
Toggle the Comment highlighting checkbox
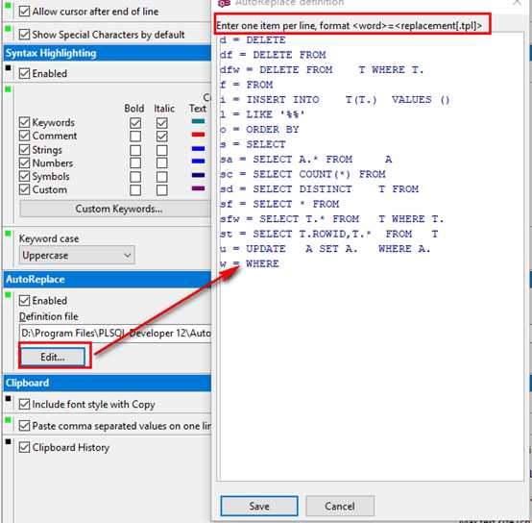(24, 136)
